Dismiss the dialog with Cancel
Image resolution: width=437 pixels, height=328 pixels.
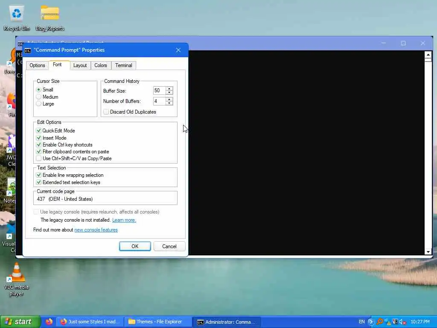(169, 246)
